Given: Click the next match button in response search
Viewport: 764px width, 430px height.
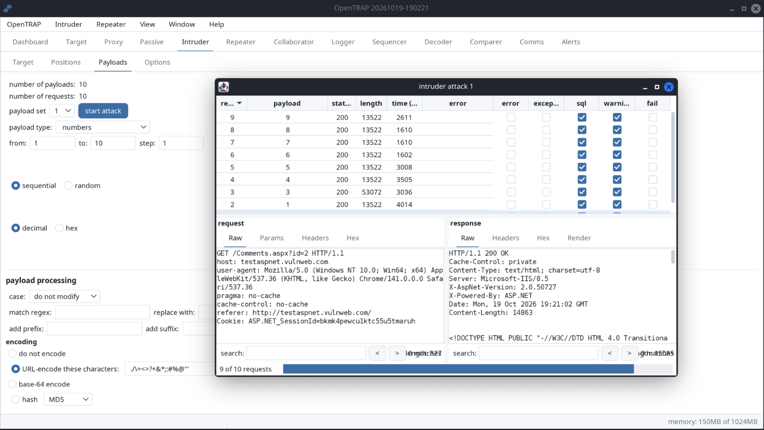Looking at the screenshot, I should [629, 353].
